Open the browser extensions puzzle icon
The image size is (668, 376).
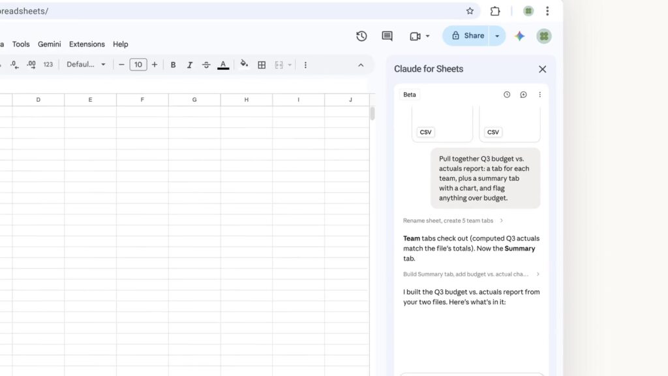coord(494,11)
